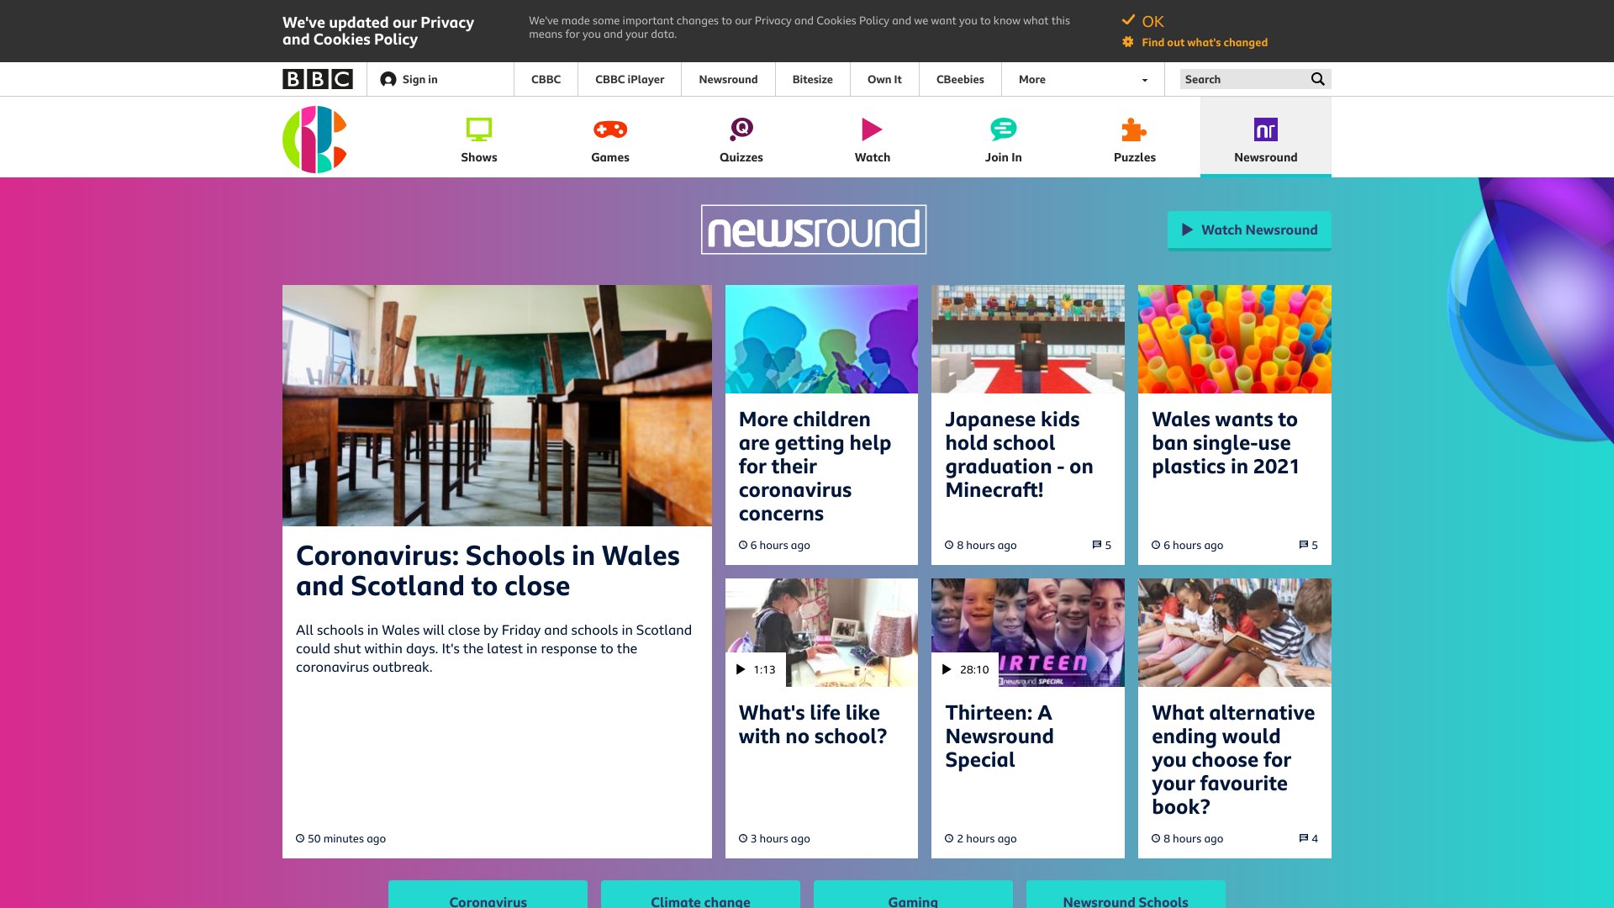Click the BBC logo
The height and width of the screenshot is (908, 1614).
point(318,79)
